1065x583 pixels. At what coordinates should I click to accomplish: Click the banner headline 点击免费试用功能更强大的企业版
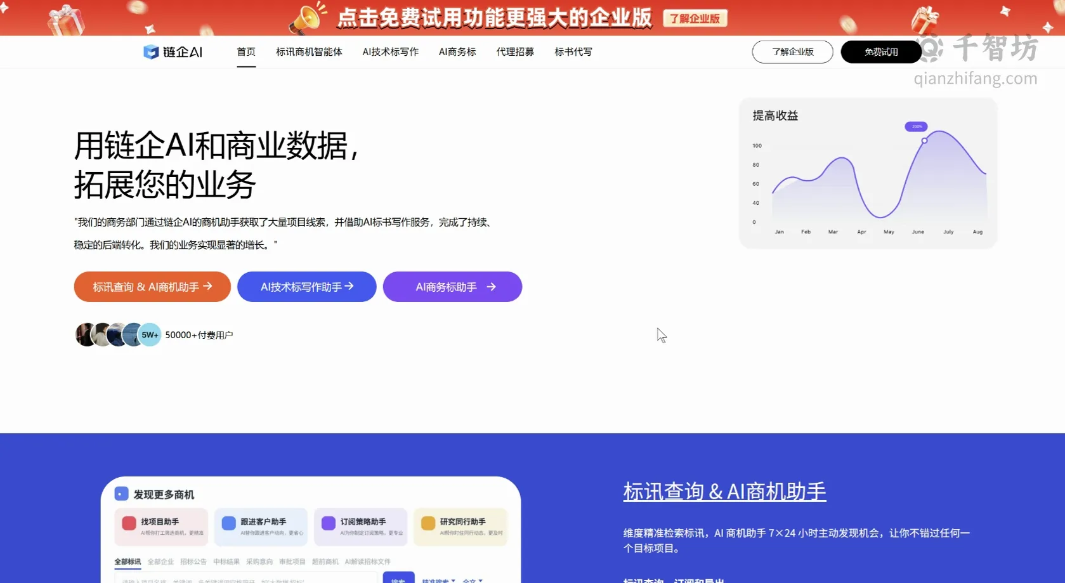[494, 18]
